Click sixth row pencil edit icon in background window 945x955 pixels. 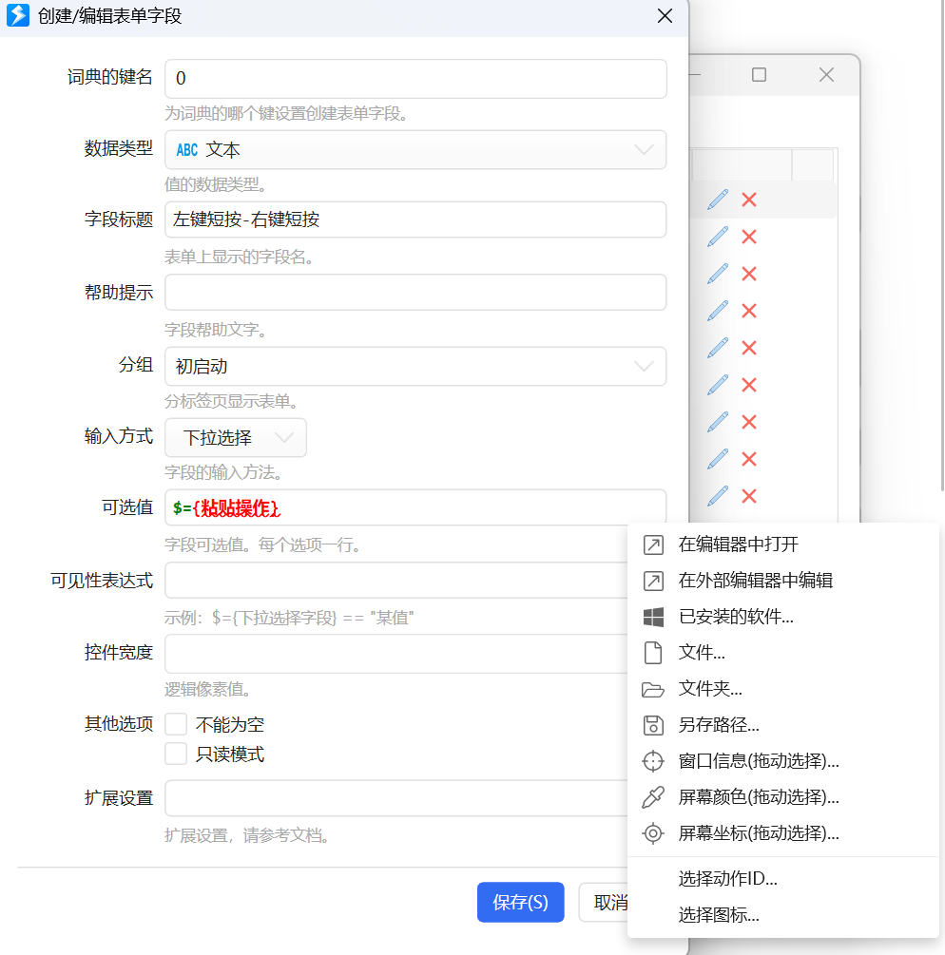coord(718,385)
